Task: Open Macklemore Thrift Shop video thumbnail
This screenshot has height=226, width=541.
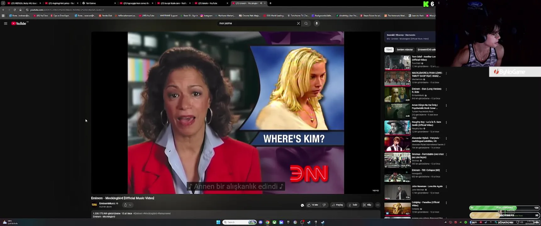Action: pos(398,78)
